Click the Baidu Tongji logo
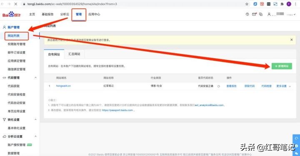 point(12,14)
